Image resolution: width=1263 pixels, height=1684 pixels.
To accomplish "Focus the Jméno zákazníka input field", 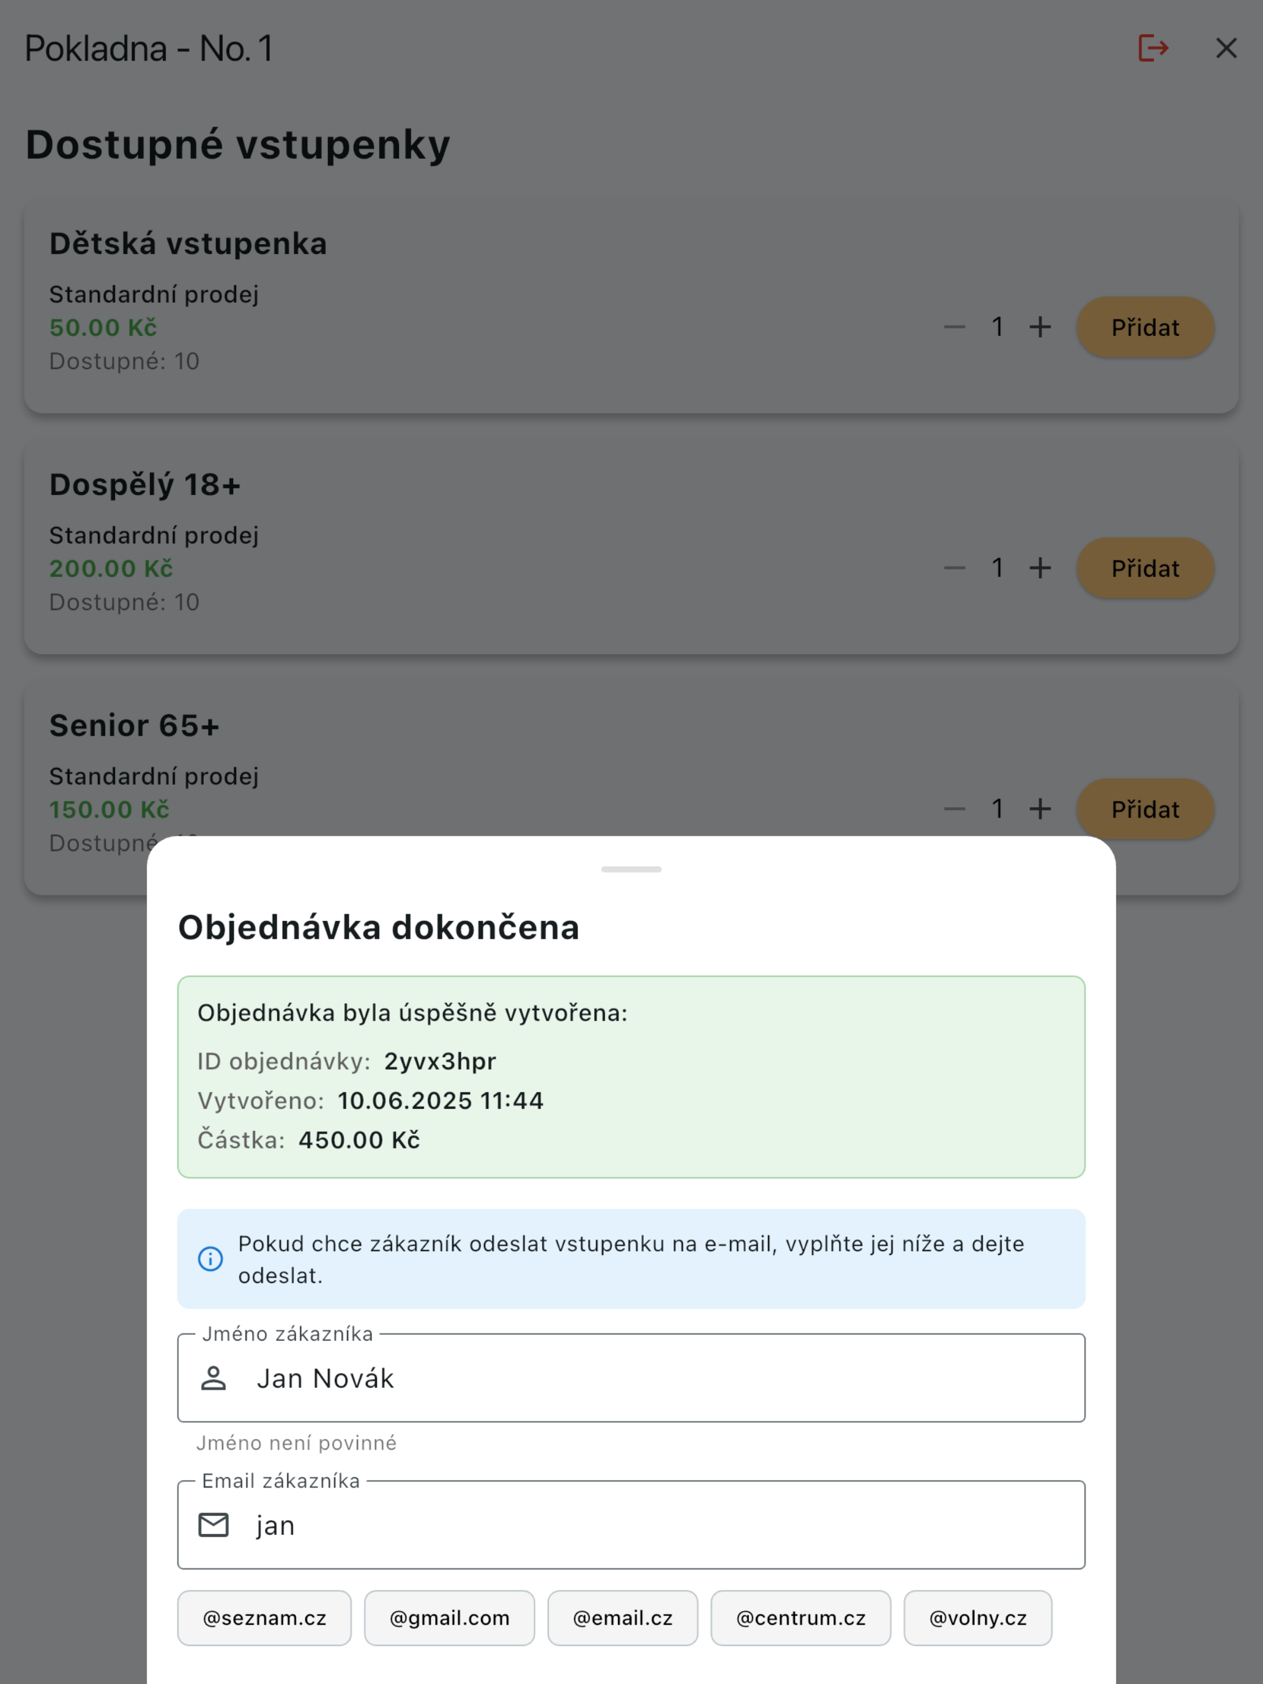I will point(631,1378).
